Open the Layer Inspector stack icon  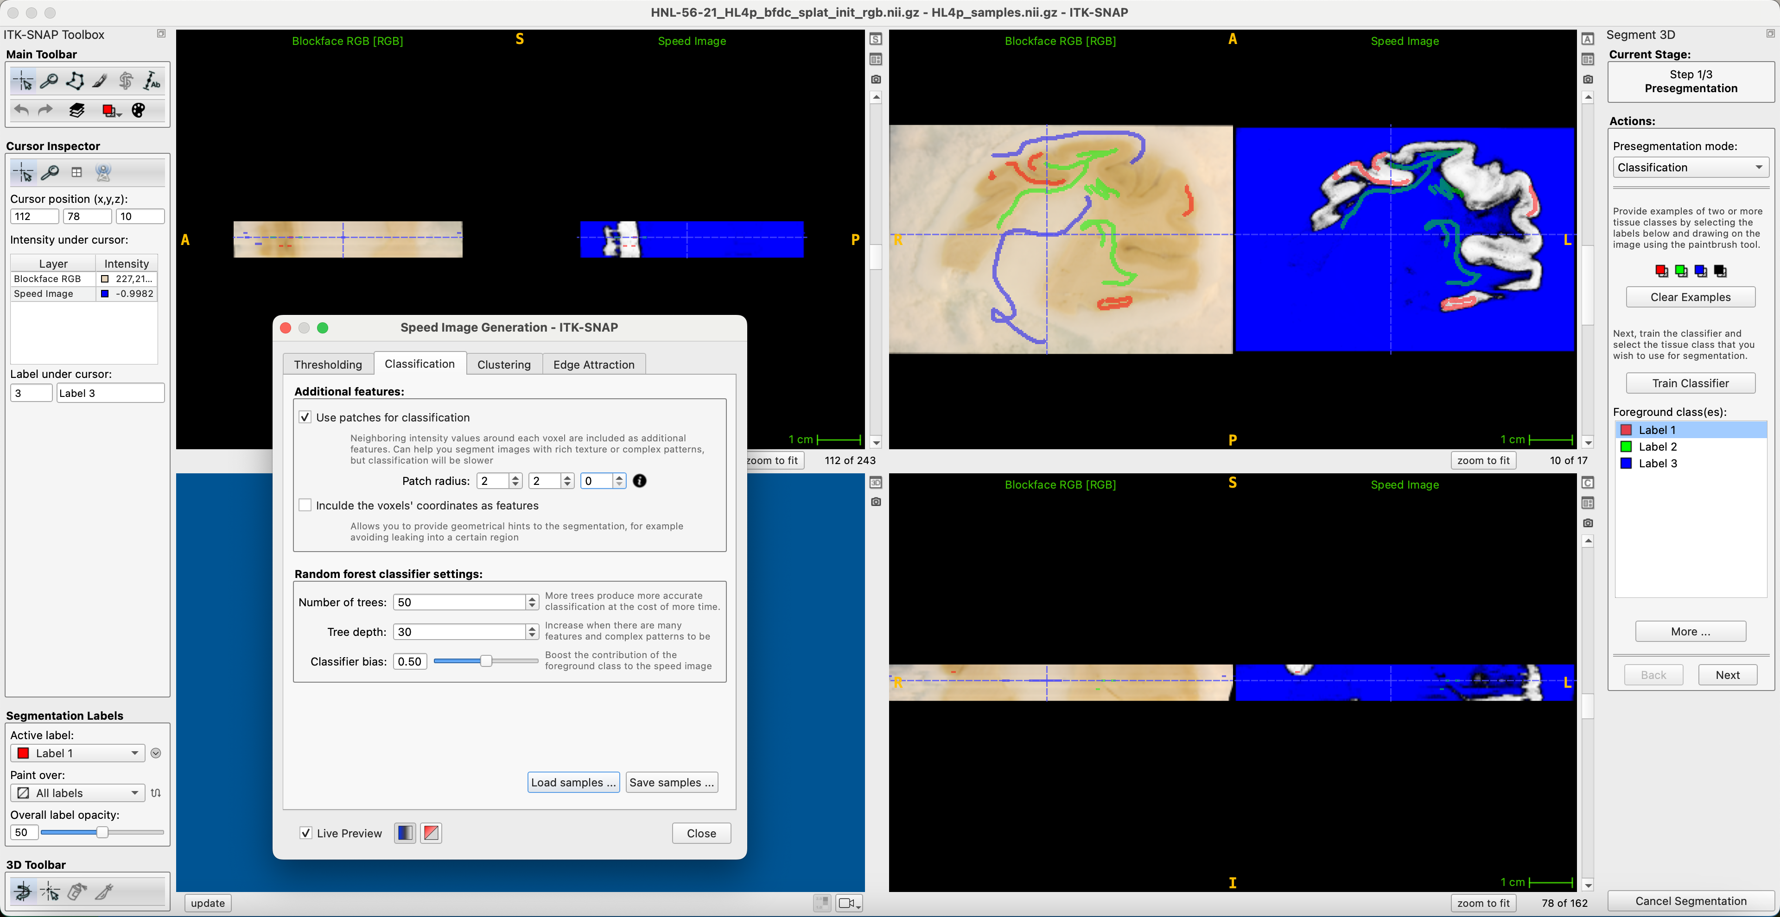coord(76,111)
